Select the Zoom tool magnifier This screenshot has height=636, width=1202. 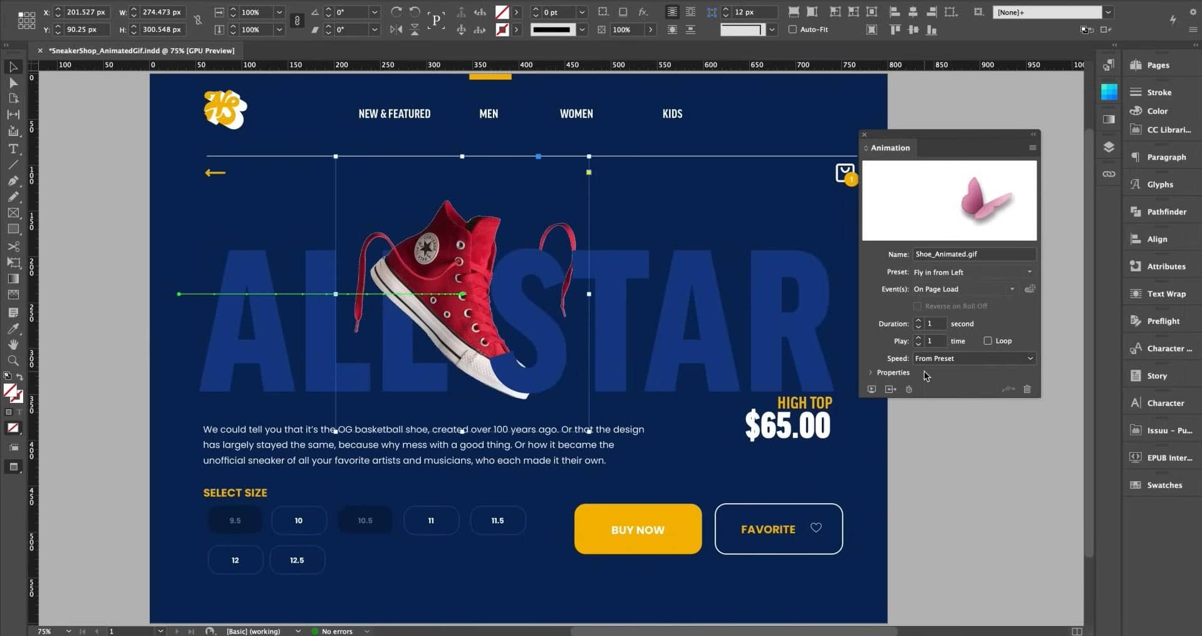(13, 360)
